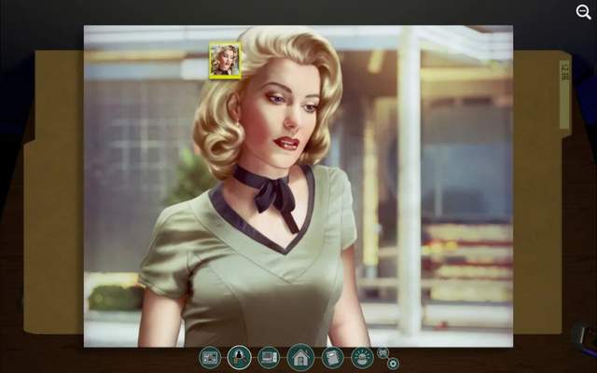Click the manila folder tab label
The width and height of the screenshot is (597, 373).
(x=565, y=94)
